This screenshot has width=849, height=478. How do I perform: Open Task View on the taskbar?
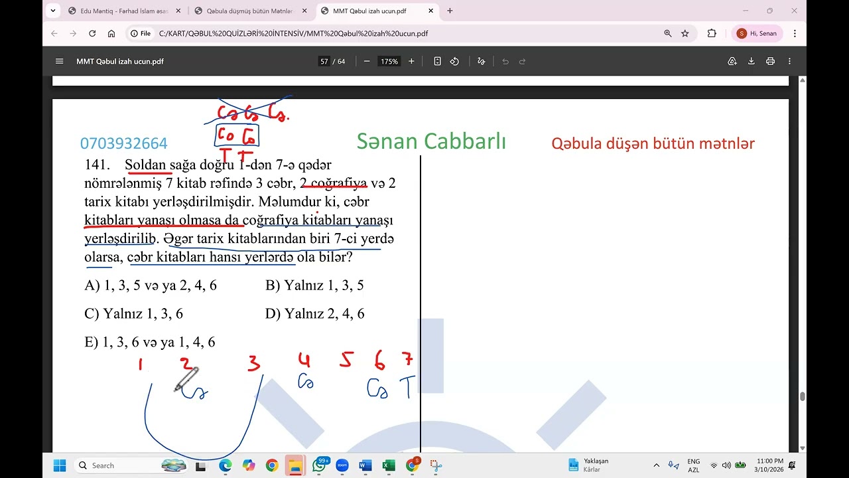click(x=201, y=465)
